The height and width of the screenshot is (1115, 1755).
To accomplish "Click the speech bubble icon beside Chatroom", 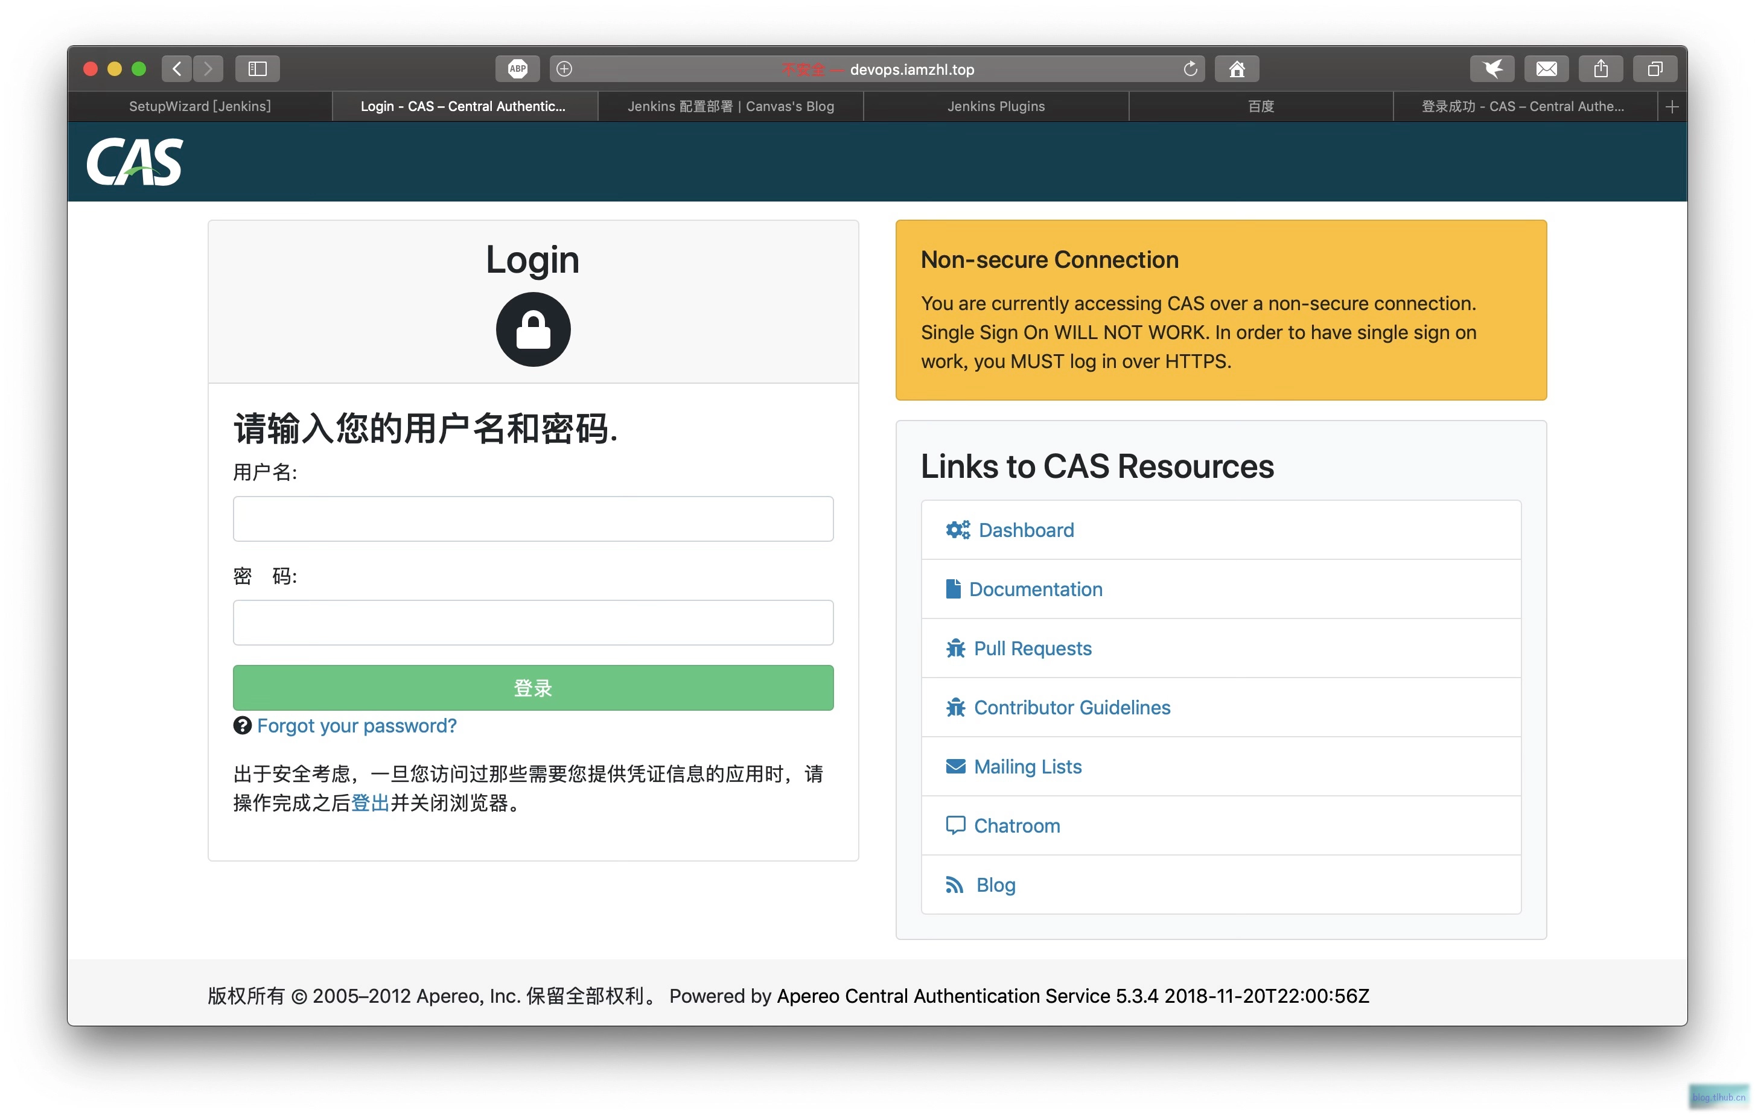I will tap(955, 825).
